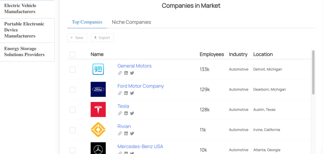Choose Electric Vehicle Manufacturers in sidebar

tap(20, 9)
